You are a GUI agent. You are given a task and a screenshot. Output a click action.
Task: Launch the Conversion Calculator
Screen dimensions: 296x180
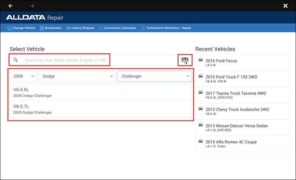[117, 28]
